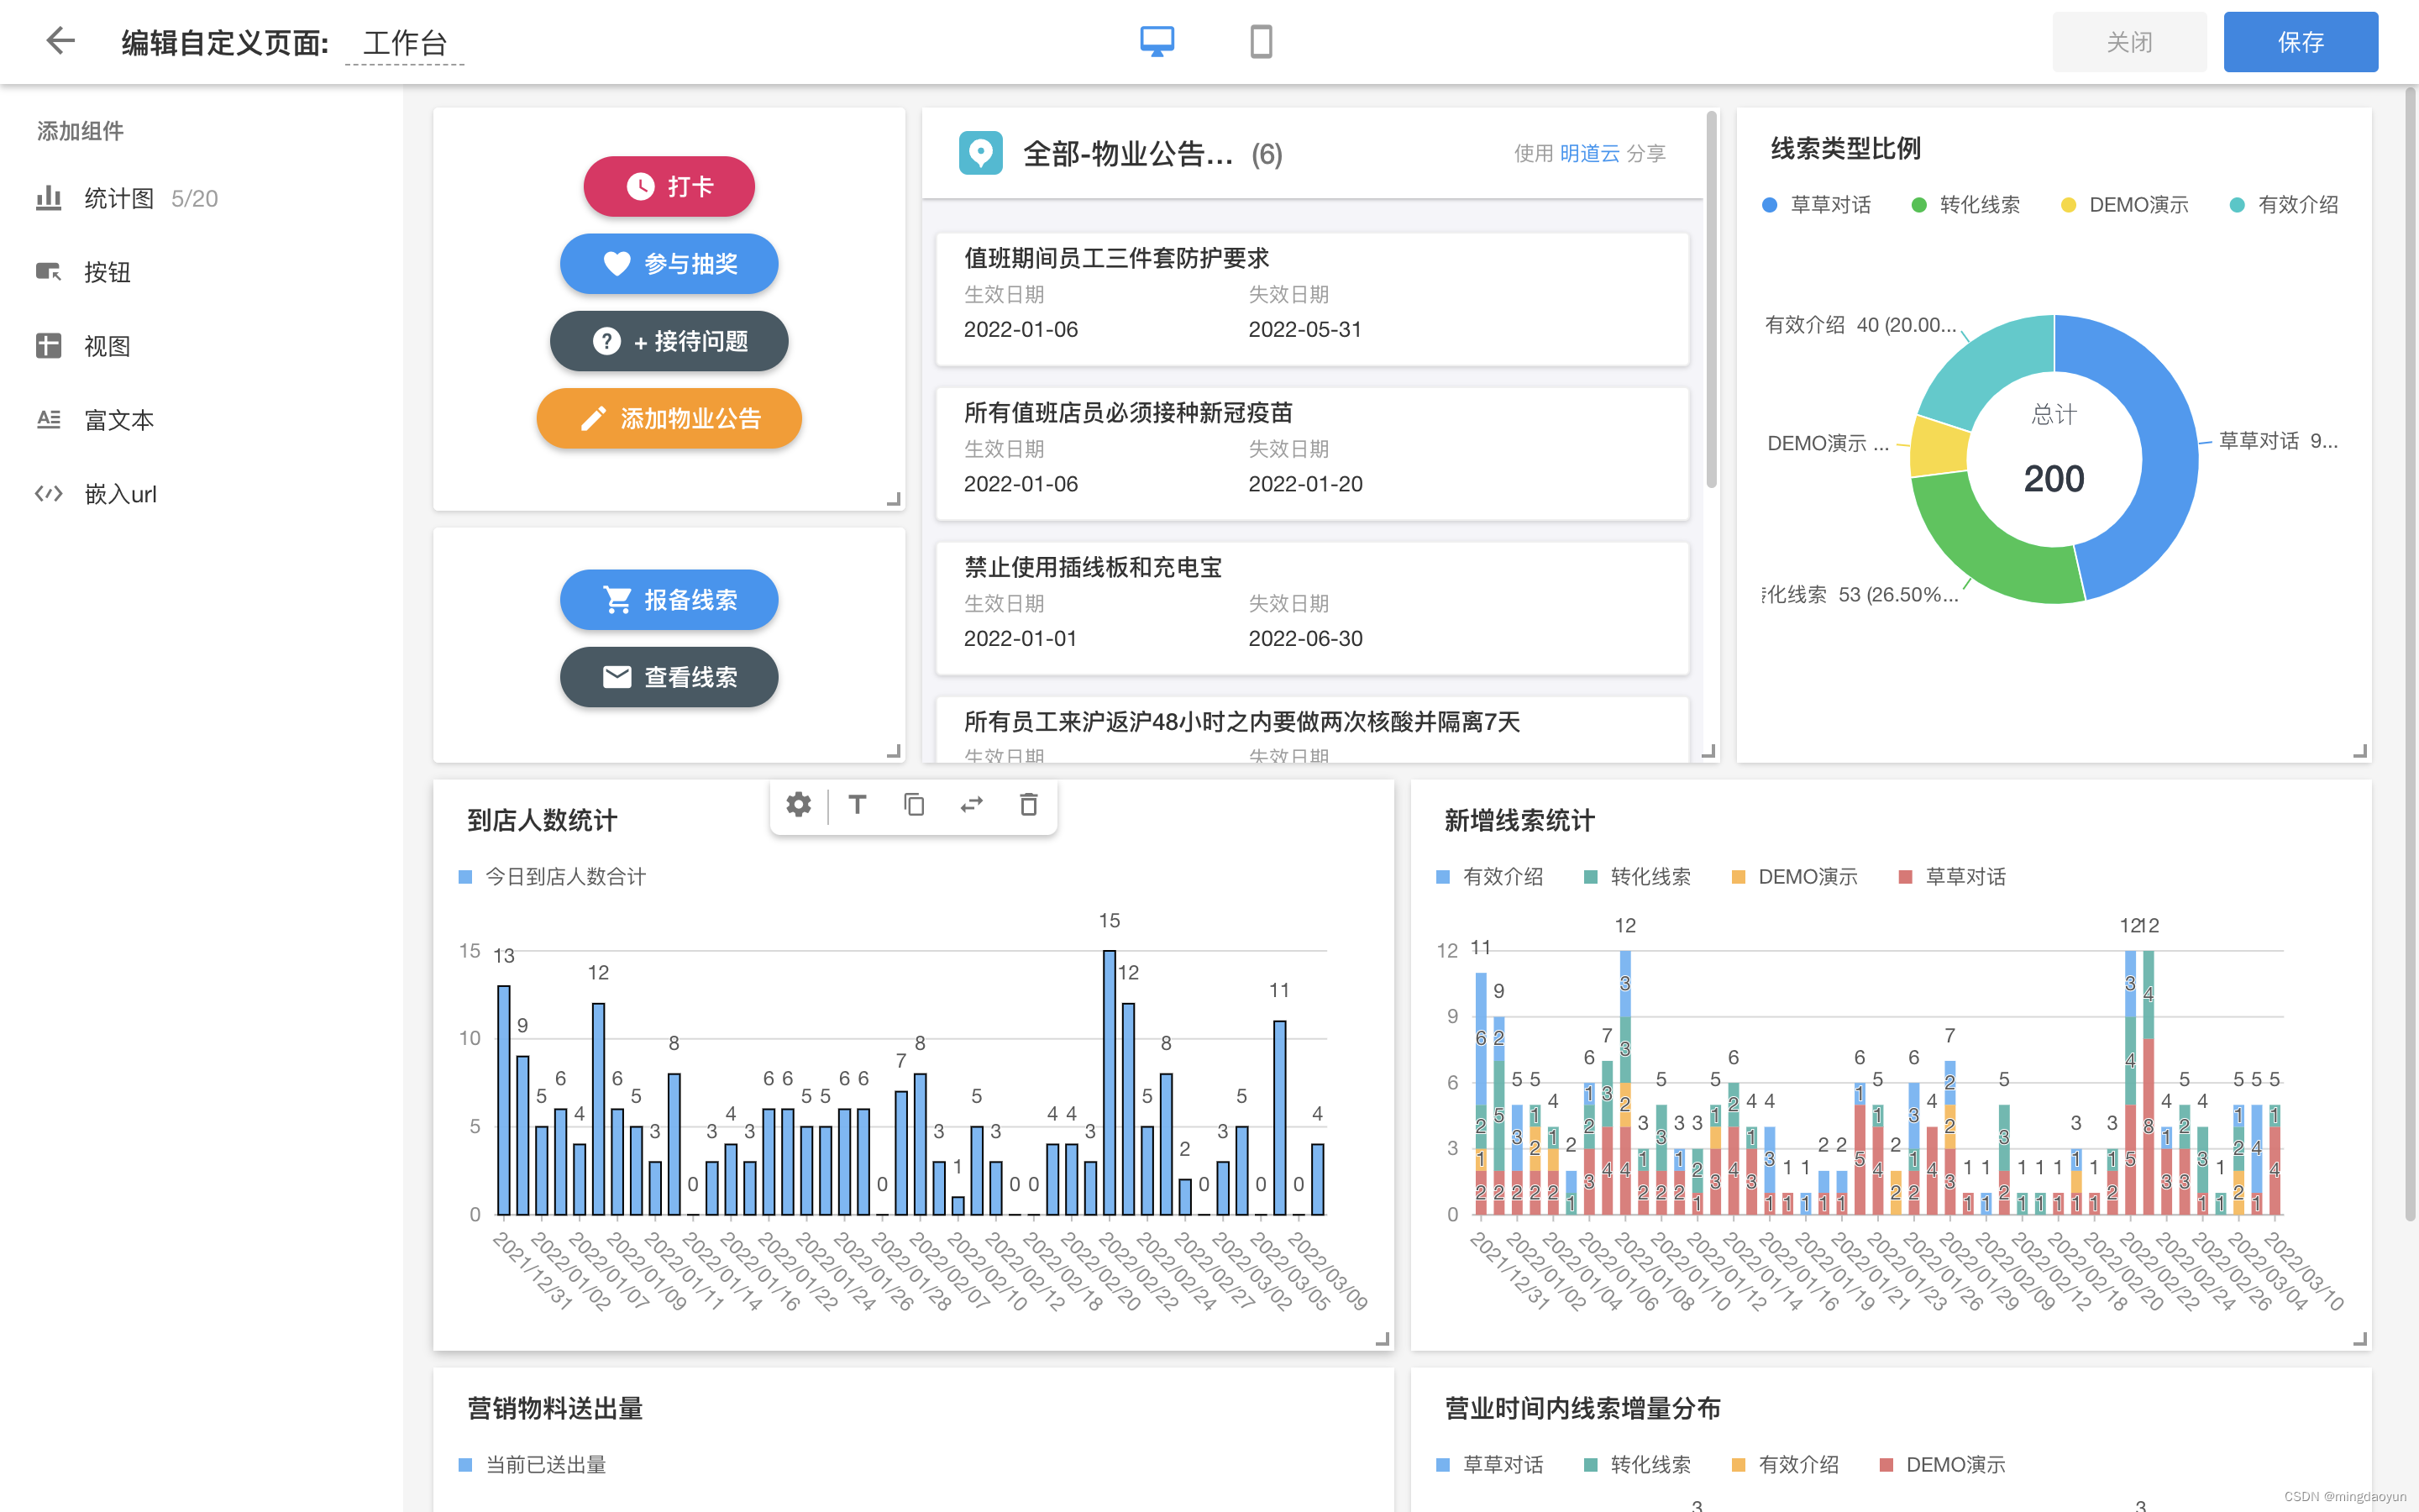Click resize handle of 新增线索统计 chart
This screenshot has height=1512, width=2419.
click(2360, 1339)
